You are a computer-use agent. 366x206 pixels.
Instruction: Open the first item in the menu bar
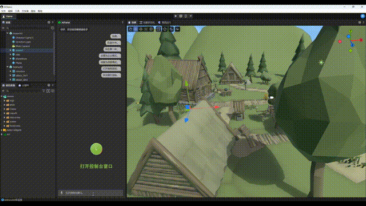(x=3, y=11)
